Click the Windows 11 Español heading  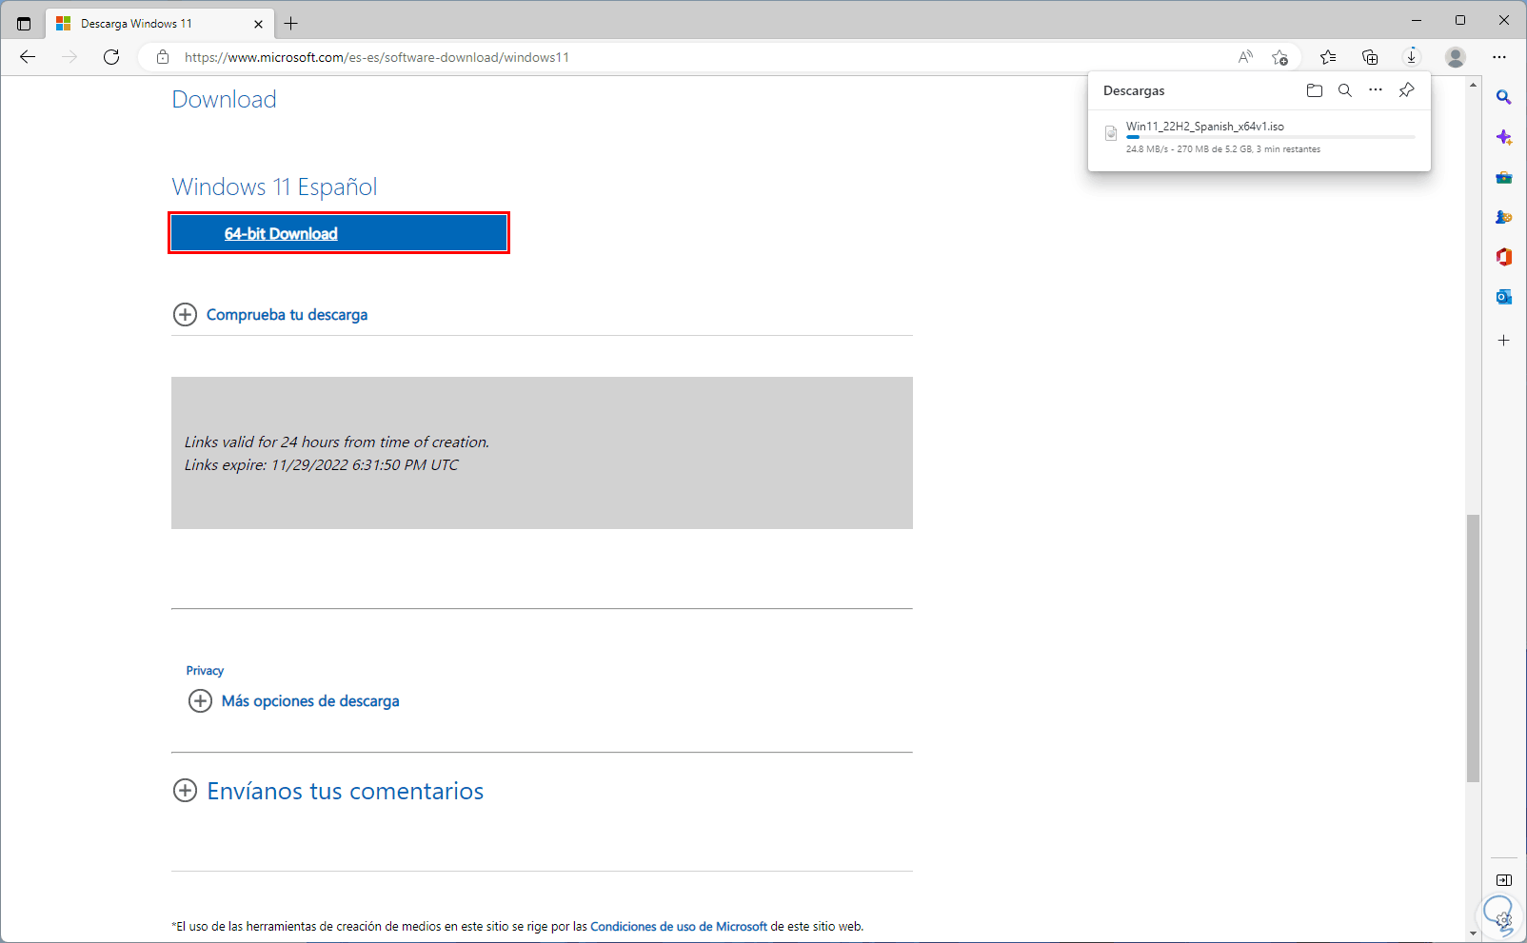click(274, 187)
